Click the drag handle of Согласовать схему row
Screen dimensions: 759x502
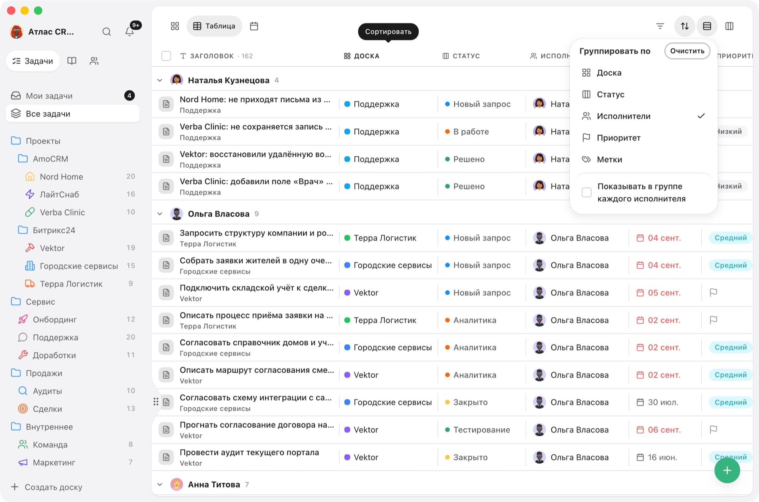[156, 402]
